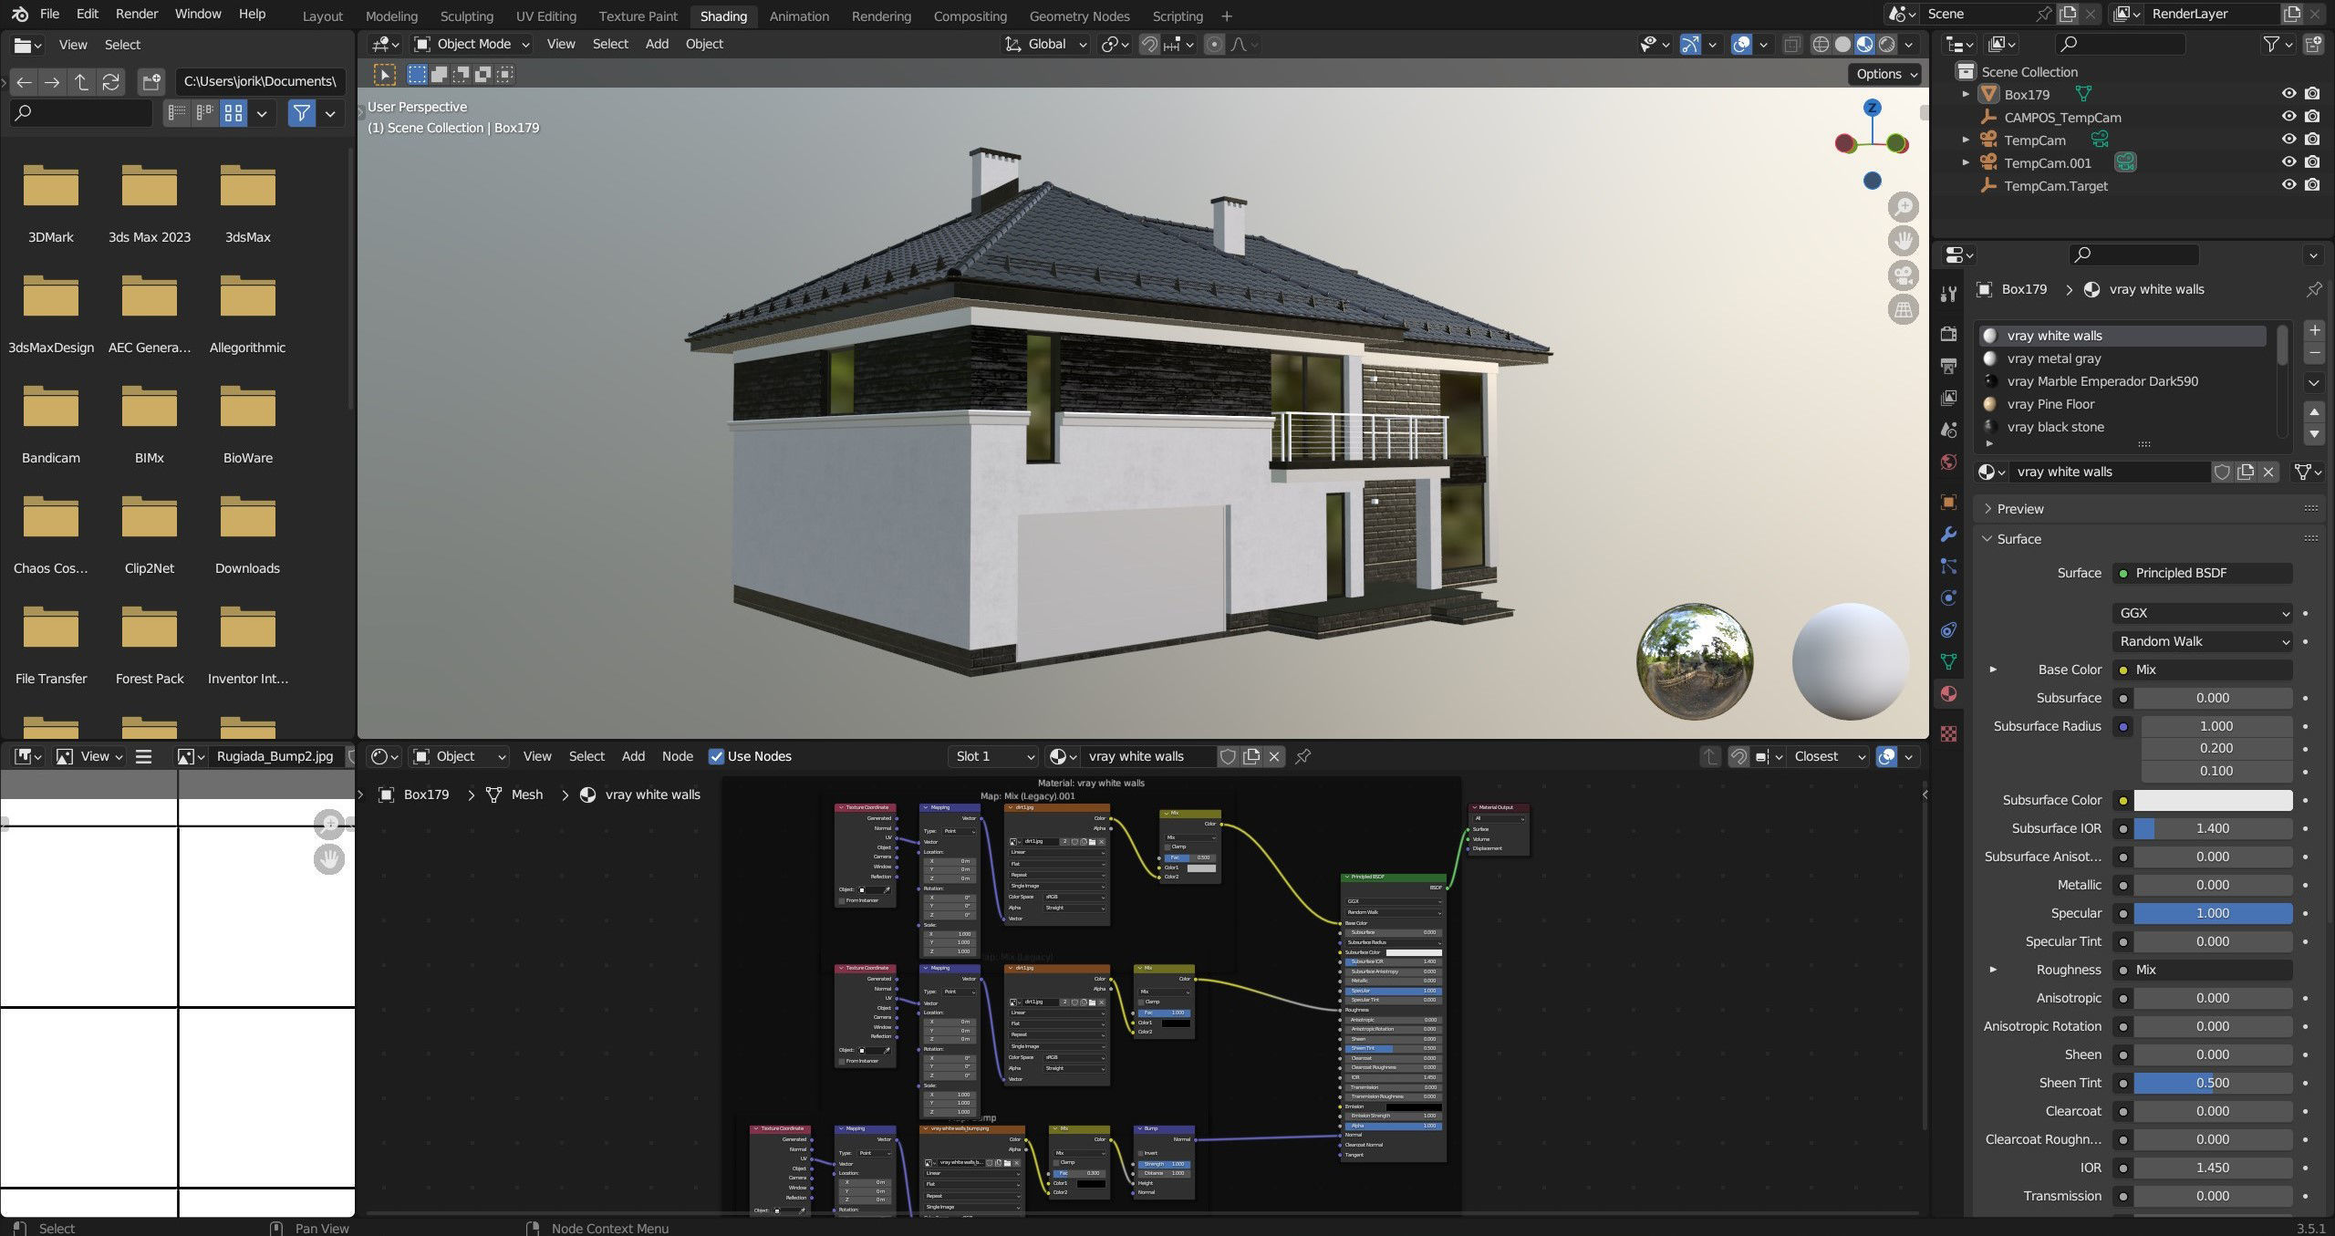Screen dimensions: 2335x1236
Task: Adjust the Specular value slider
Action: [x=2213, y=913]
